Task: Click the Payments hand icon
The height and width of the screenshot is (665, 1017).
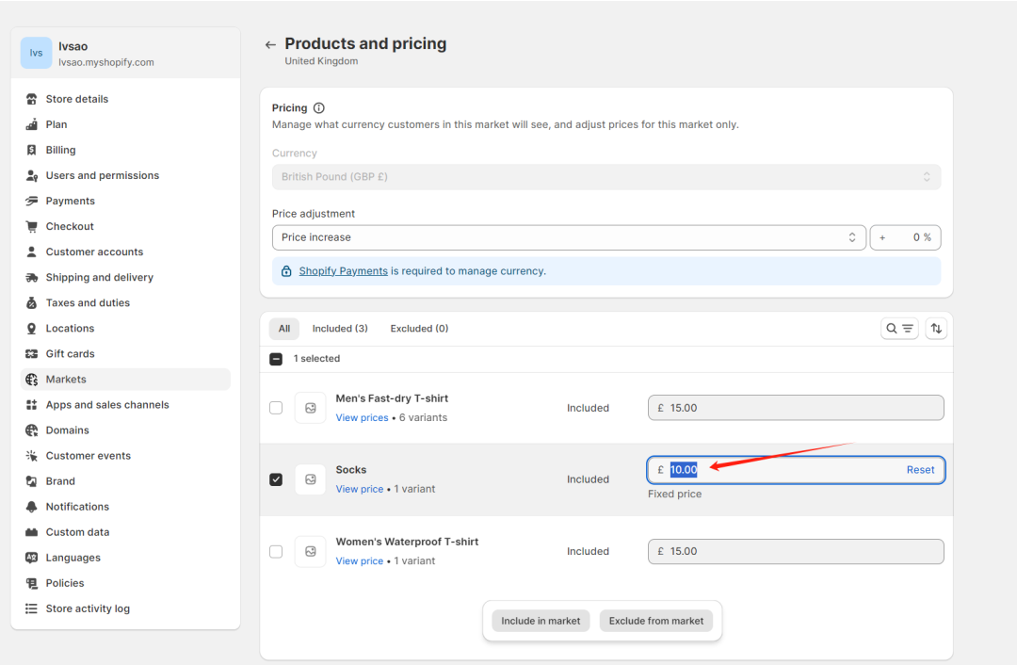Action: pos(31,201)
